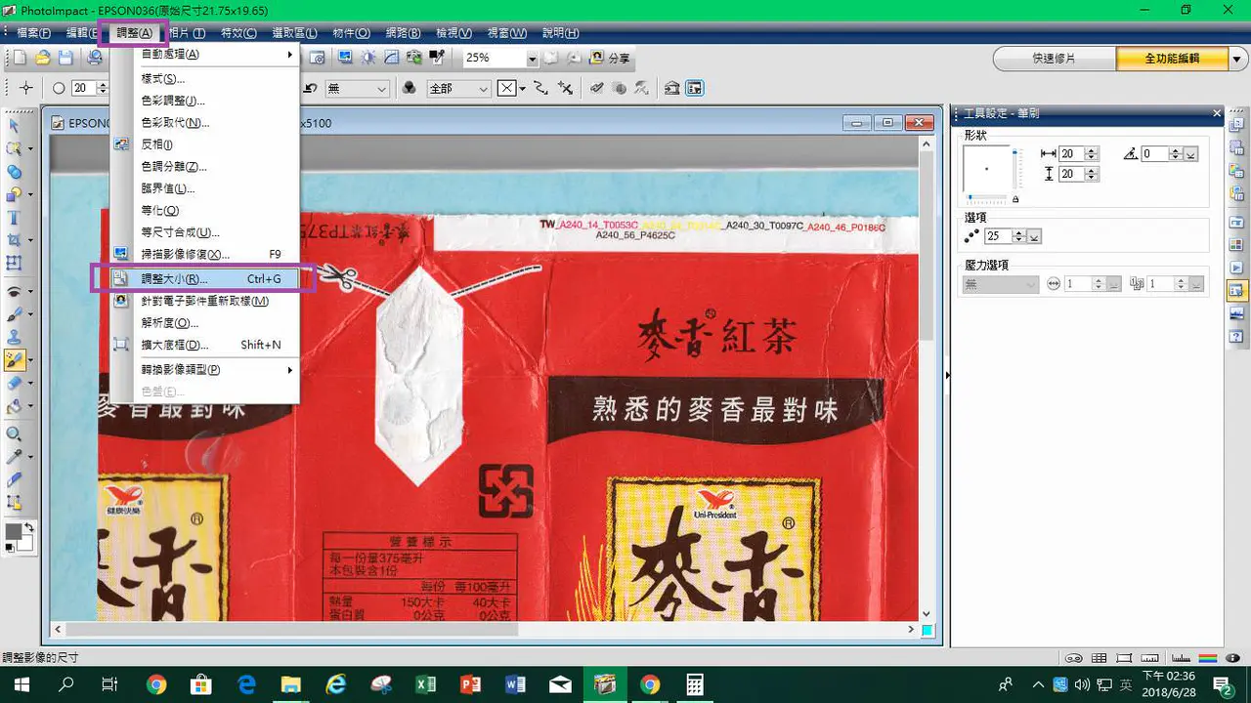
Task: Switch to 全功能編輯 mode
Action: point(1172,59)
